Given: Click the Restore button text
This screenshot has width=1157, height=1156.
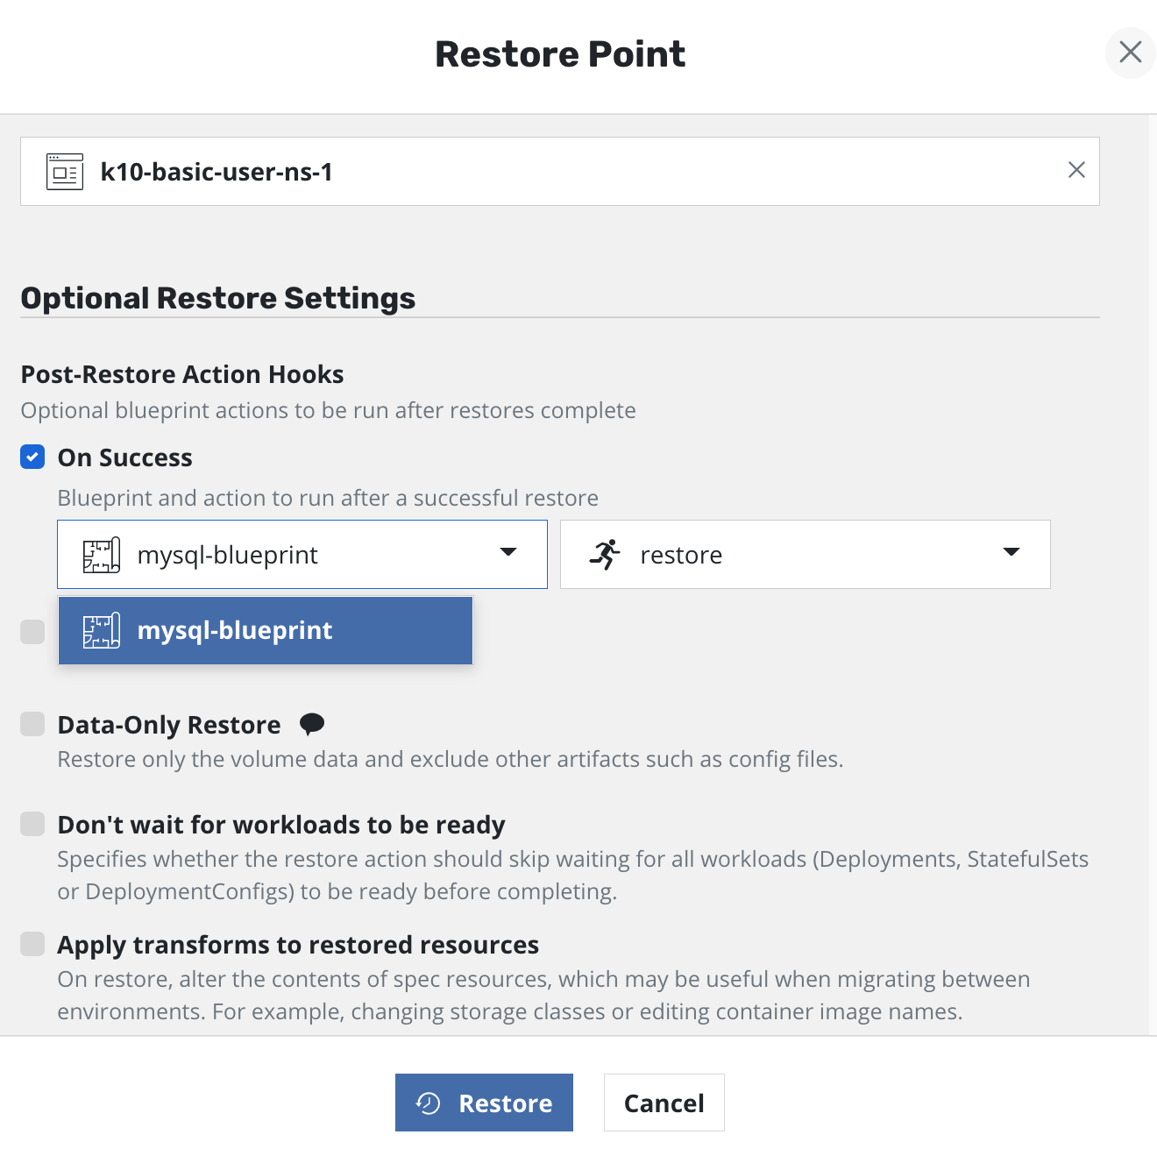Looking at the screenshot, I should tap(505, 1103).
